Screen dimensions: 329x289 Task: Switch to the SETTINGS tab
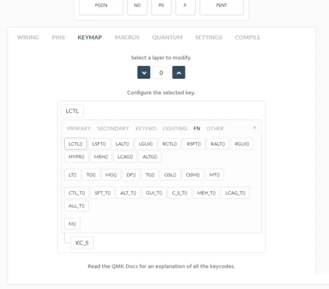(208, 37)
